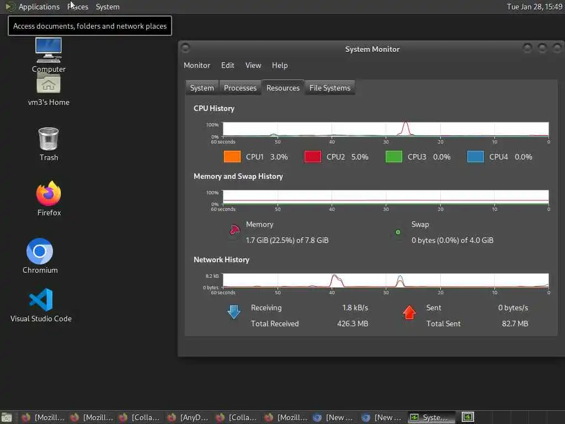
Task: Click the text 0 bytes (0.0%) of 4.0 GiB
Action: 452,240
